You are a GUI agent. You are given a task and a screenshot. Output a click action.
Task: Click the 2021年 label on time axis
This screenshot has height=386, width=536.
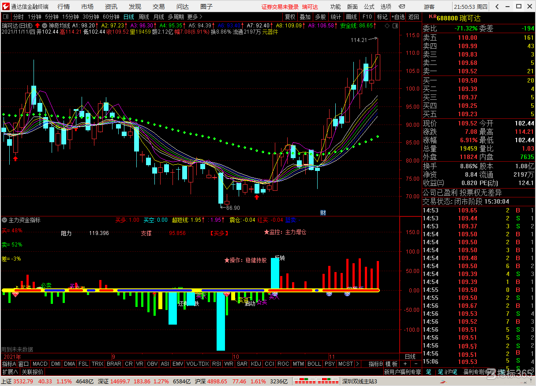coord(12,356)
